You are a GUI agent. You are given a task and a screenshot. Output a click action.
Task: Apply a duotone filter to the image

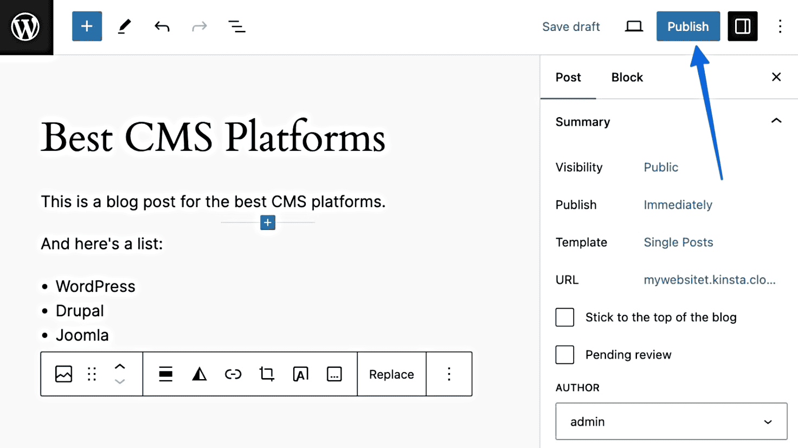(x=199, y=374)
